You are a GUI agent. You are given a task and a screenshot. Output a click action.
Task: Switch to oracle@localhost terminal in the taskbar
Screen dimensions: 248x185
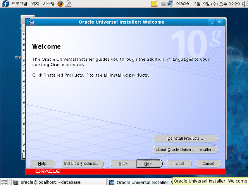point(59,182)
